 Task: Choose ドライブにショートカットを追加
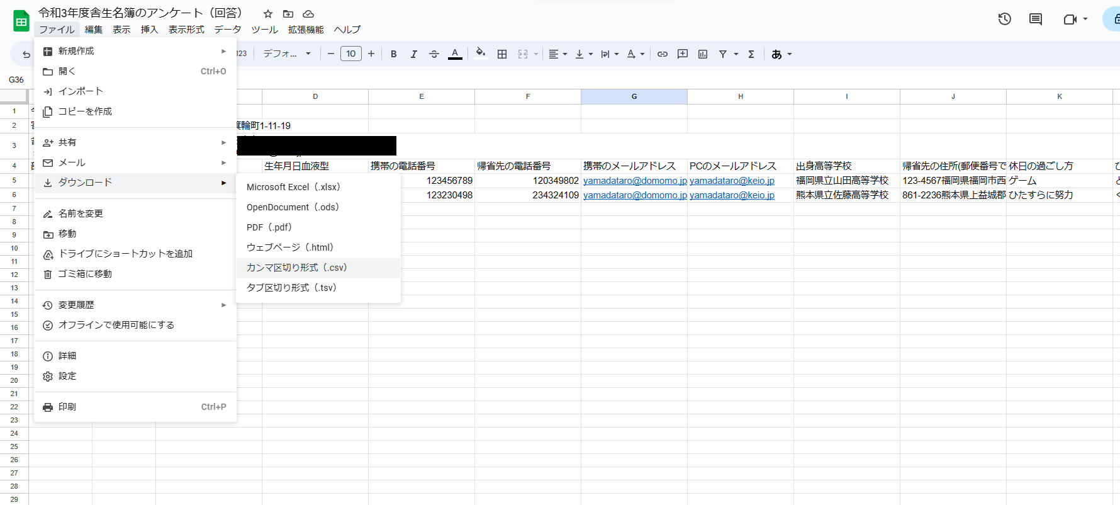coord(135,254)
